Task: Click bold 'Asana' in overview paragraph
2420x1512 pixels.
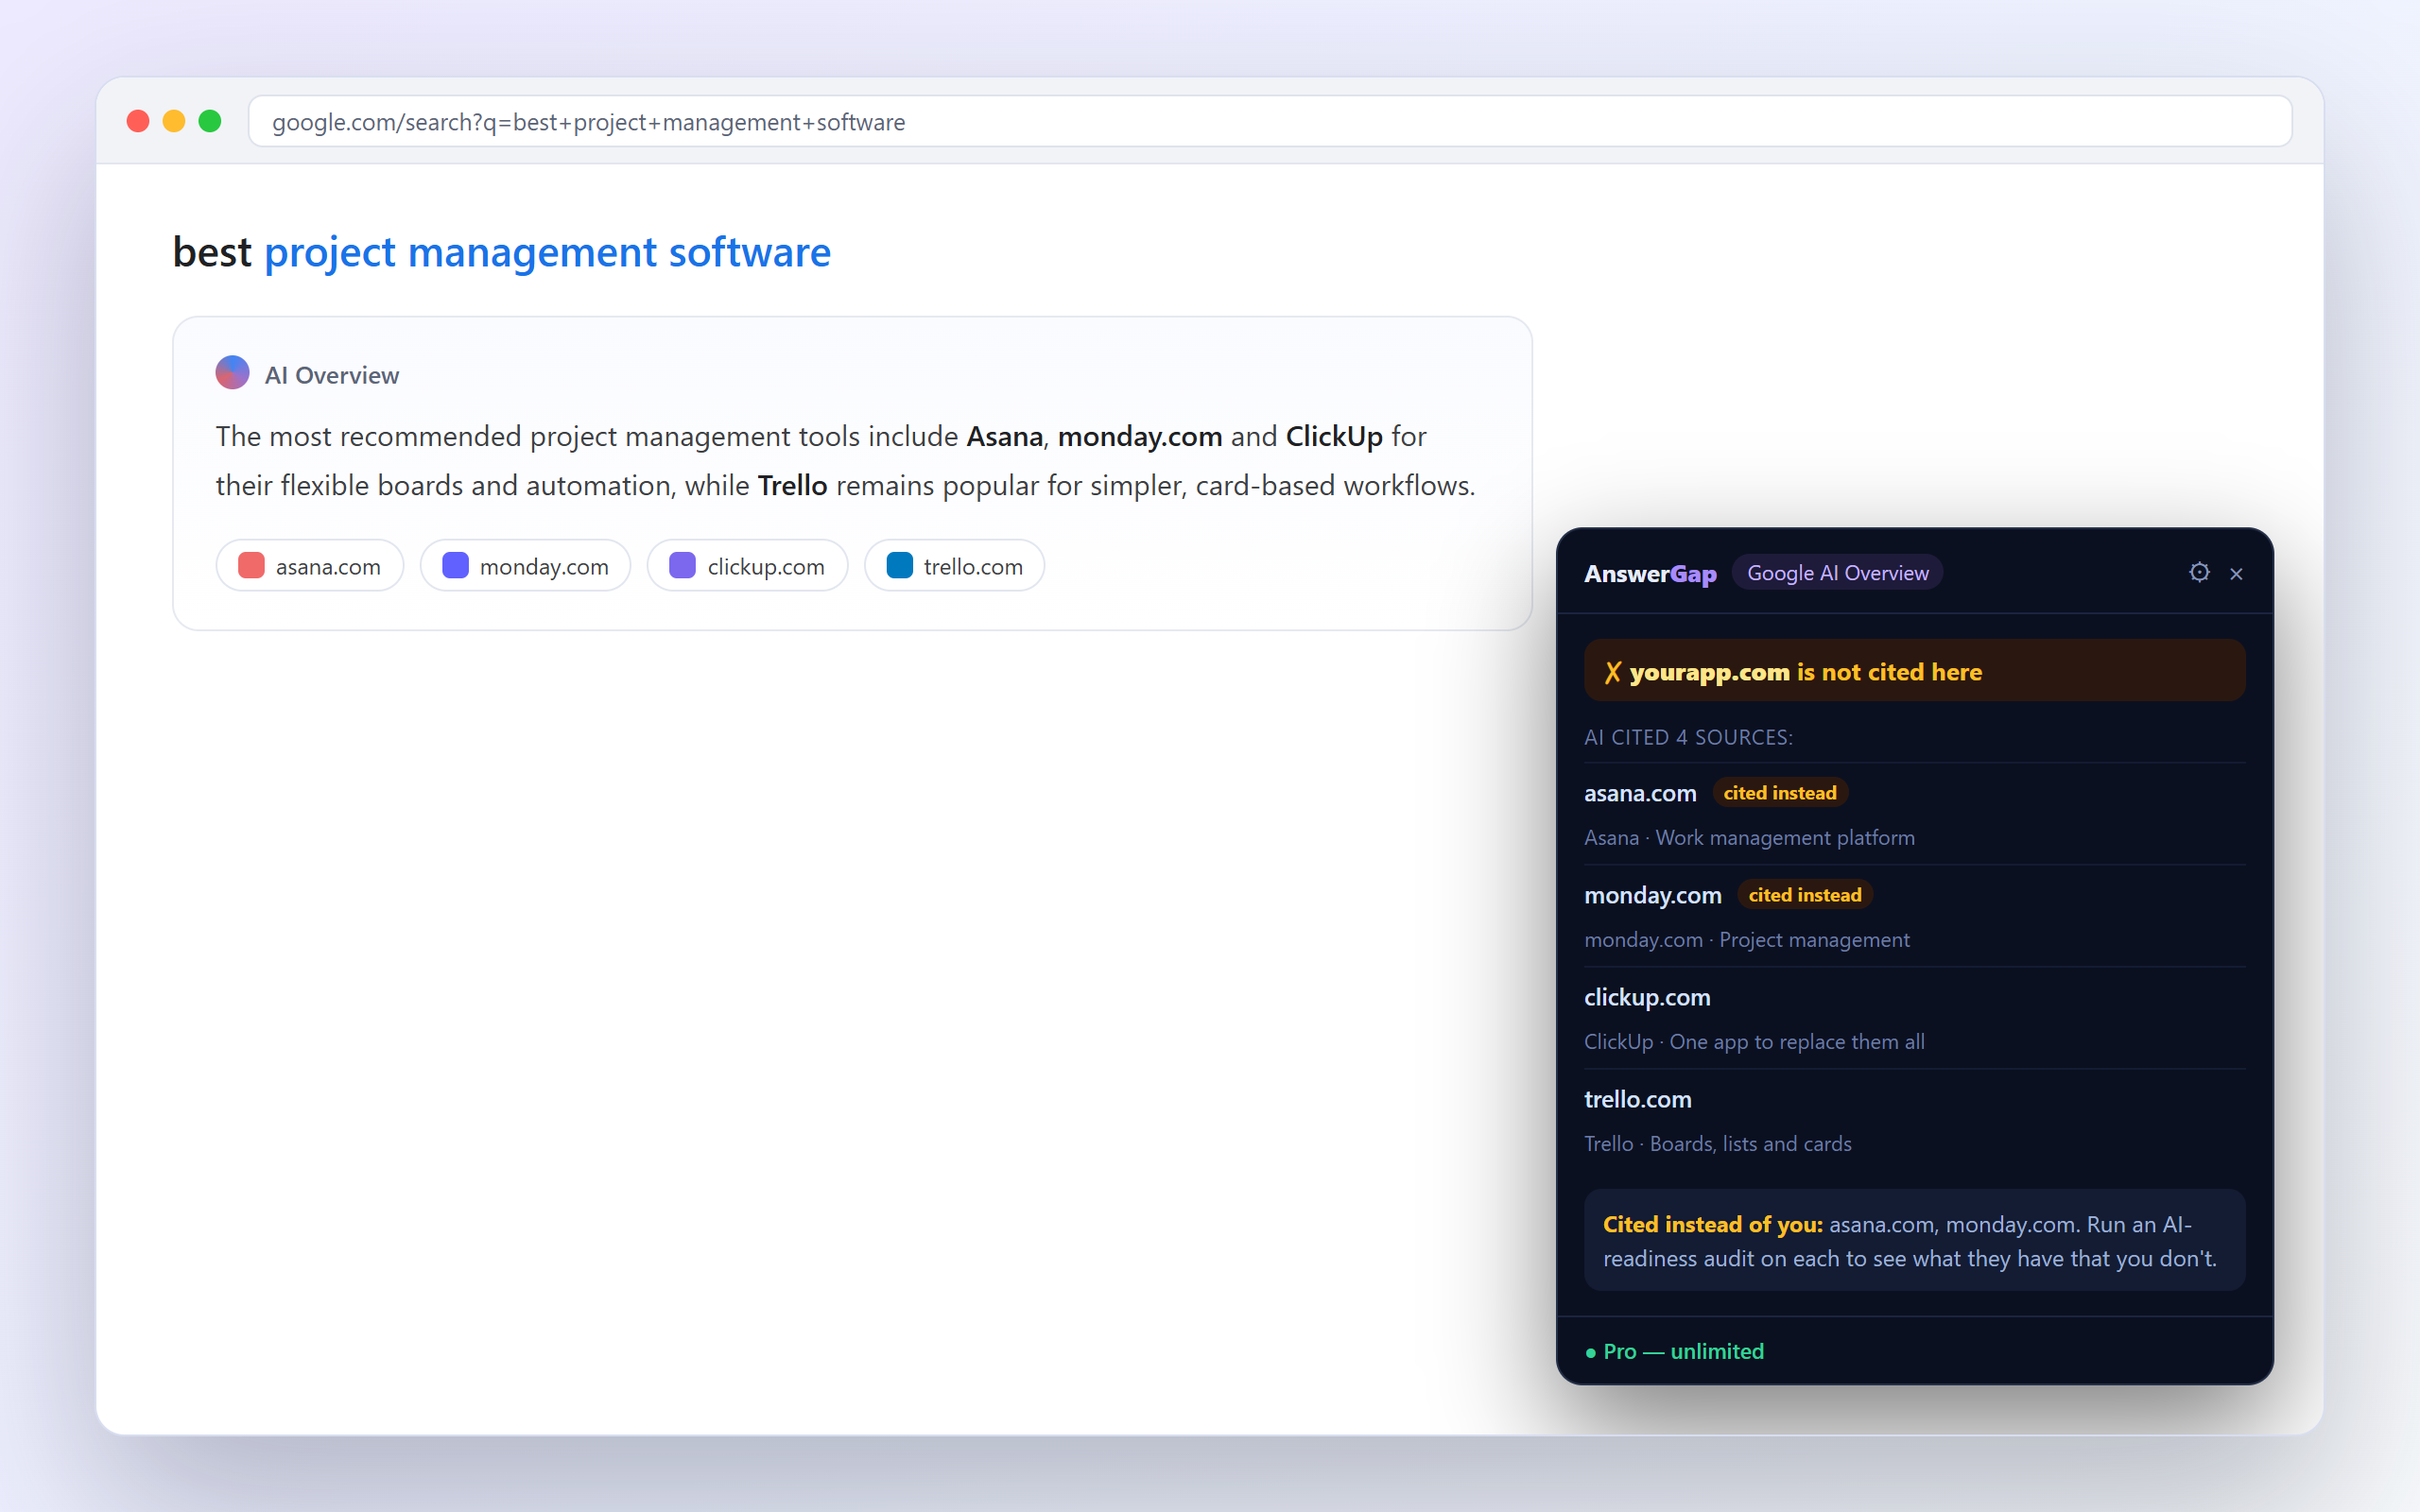Action: (1004, 437)
